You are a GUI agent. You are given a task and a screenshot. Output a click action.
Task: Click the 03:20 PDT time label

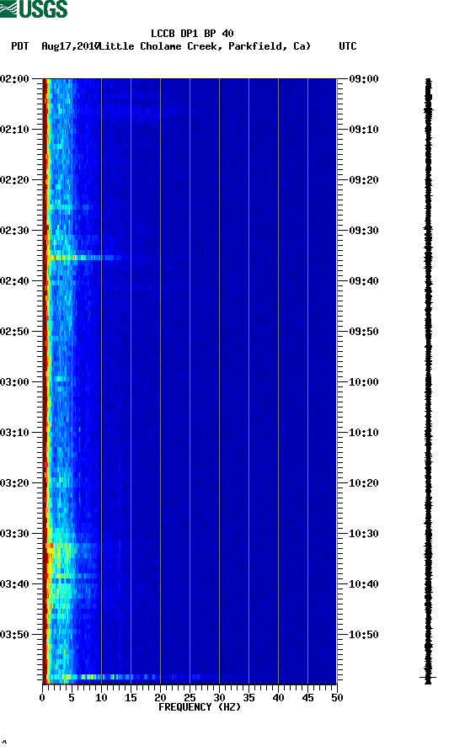click(14, 482)
